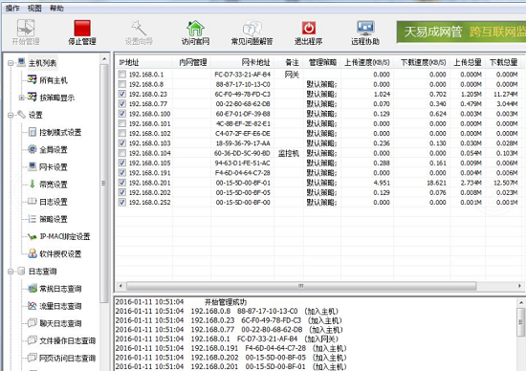Image resolution: width=526 pixels, height=371 pixels.
Task: Sort by 网卡地址 column header
Action: click(242, 62)
